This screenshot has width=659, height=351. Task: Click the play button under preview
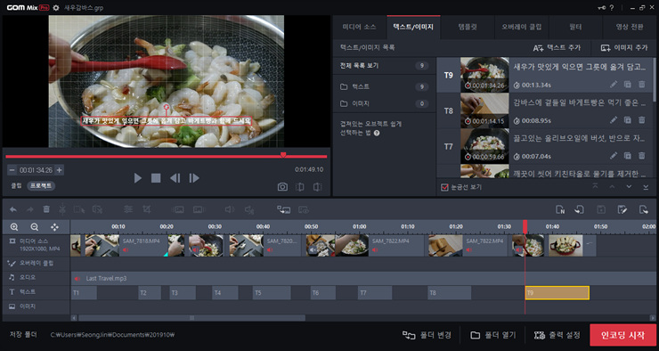tap(137, 178)
